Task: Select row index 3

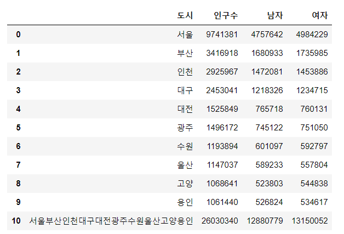Action: point(18,90)
